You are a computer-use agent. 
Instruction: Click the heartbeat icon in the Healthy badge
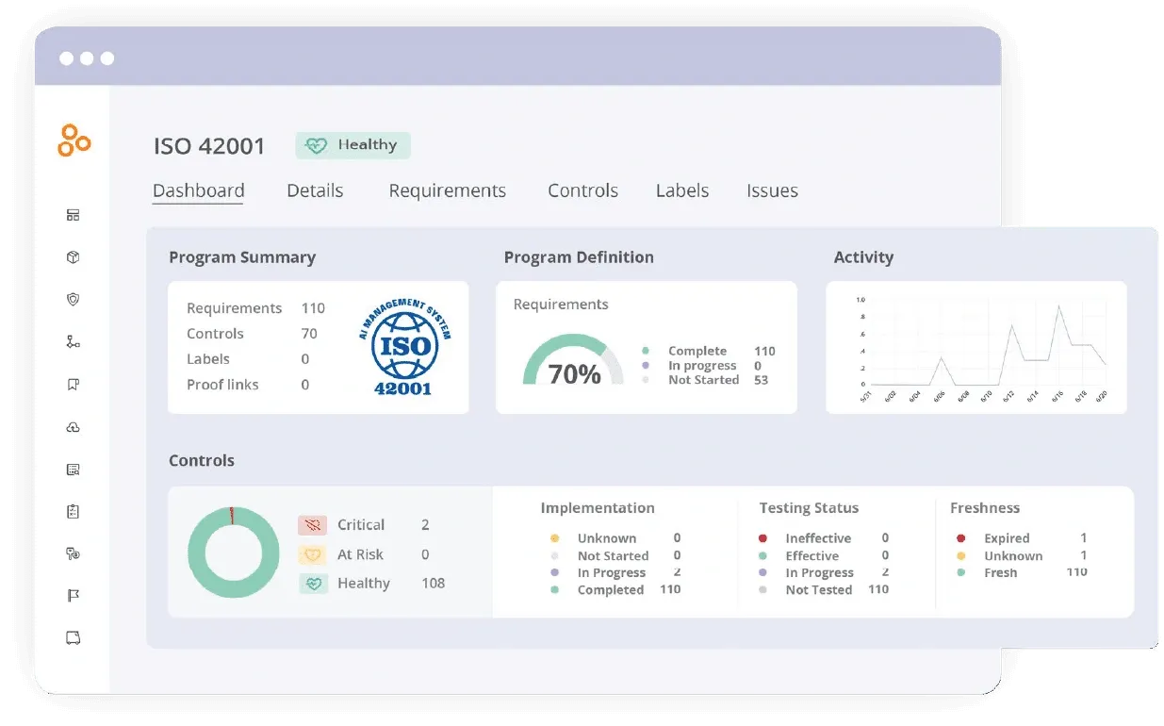(x=317, y=145)
